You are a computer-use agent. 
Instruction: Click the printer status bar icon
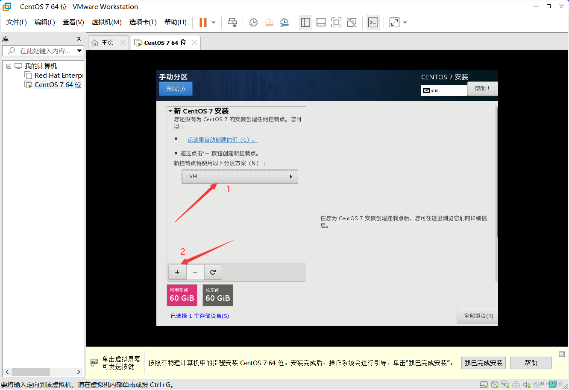[516, 385]
